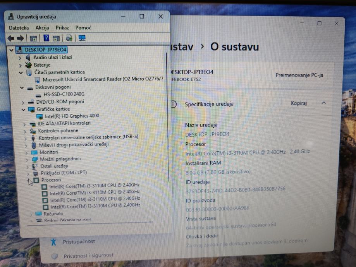356x267 pixels.
Task: Click the blue Help question-mark toolbar icon
Action: pos(46,38)
